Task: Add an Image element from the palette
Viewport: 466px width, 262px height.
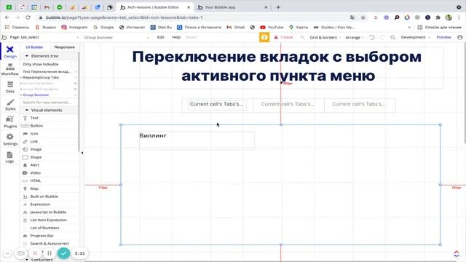Action: pos(50,149)
